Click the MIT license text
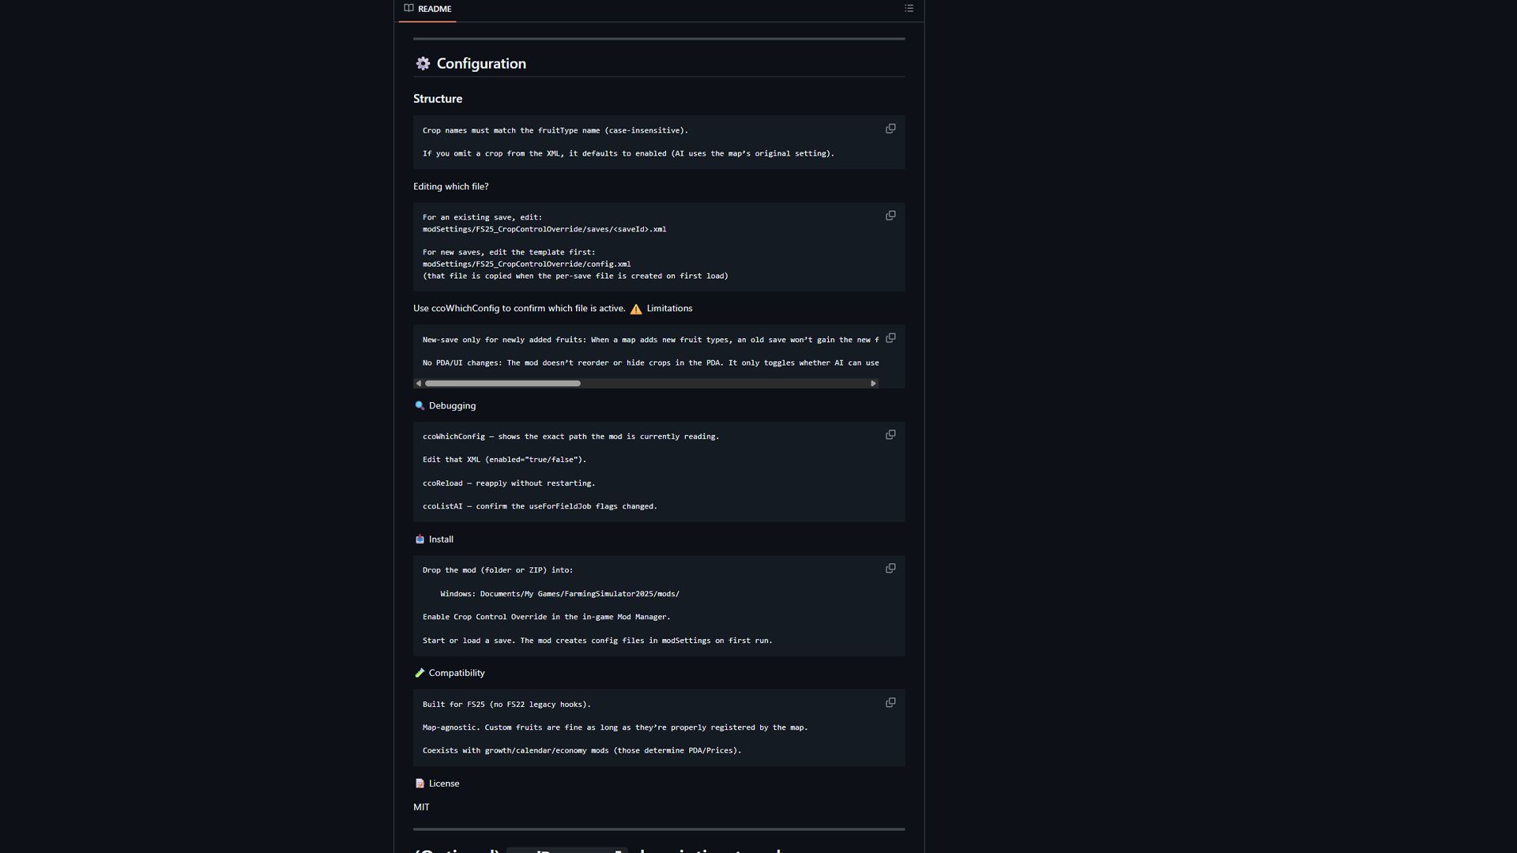This screenshot has height=853, width=1517. [421, 807]
